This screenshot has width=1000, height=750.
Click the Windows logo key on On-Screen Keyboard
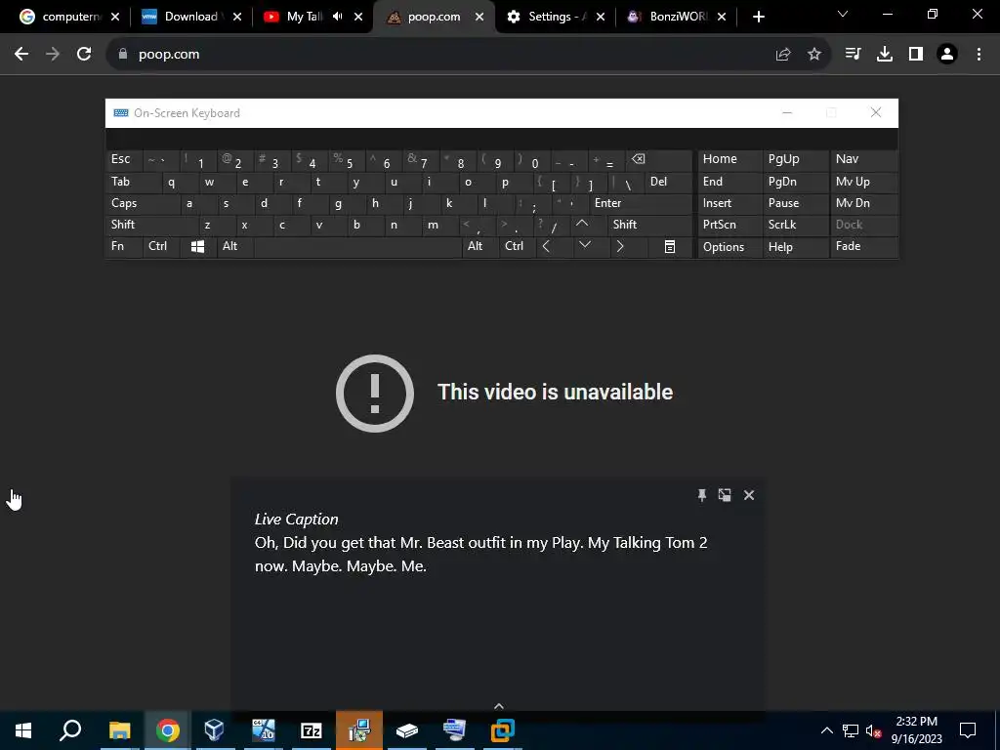197,247
